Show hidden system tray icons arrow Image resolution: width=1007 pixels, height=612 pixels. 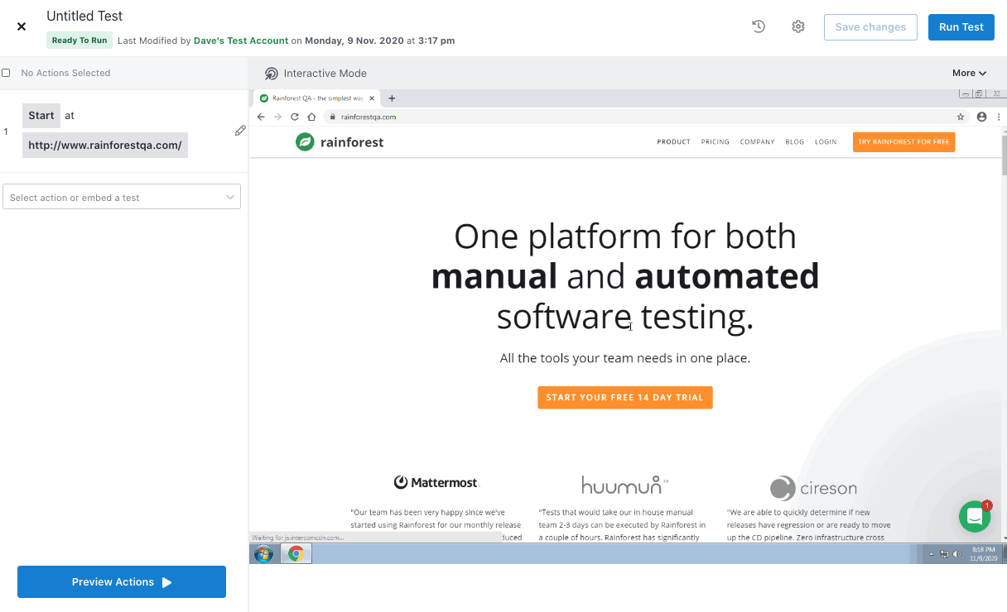pyautogui.click(x=932, y=554)
